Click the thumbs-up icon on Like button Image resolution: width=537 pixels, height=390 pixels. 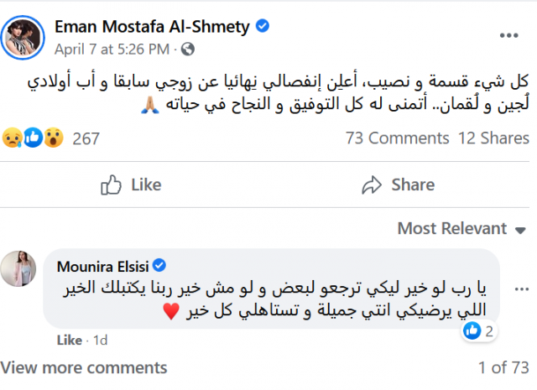(x=110, y=185)
